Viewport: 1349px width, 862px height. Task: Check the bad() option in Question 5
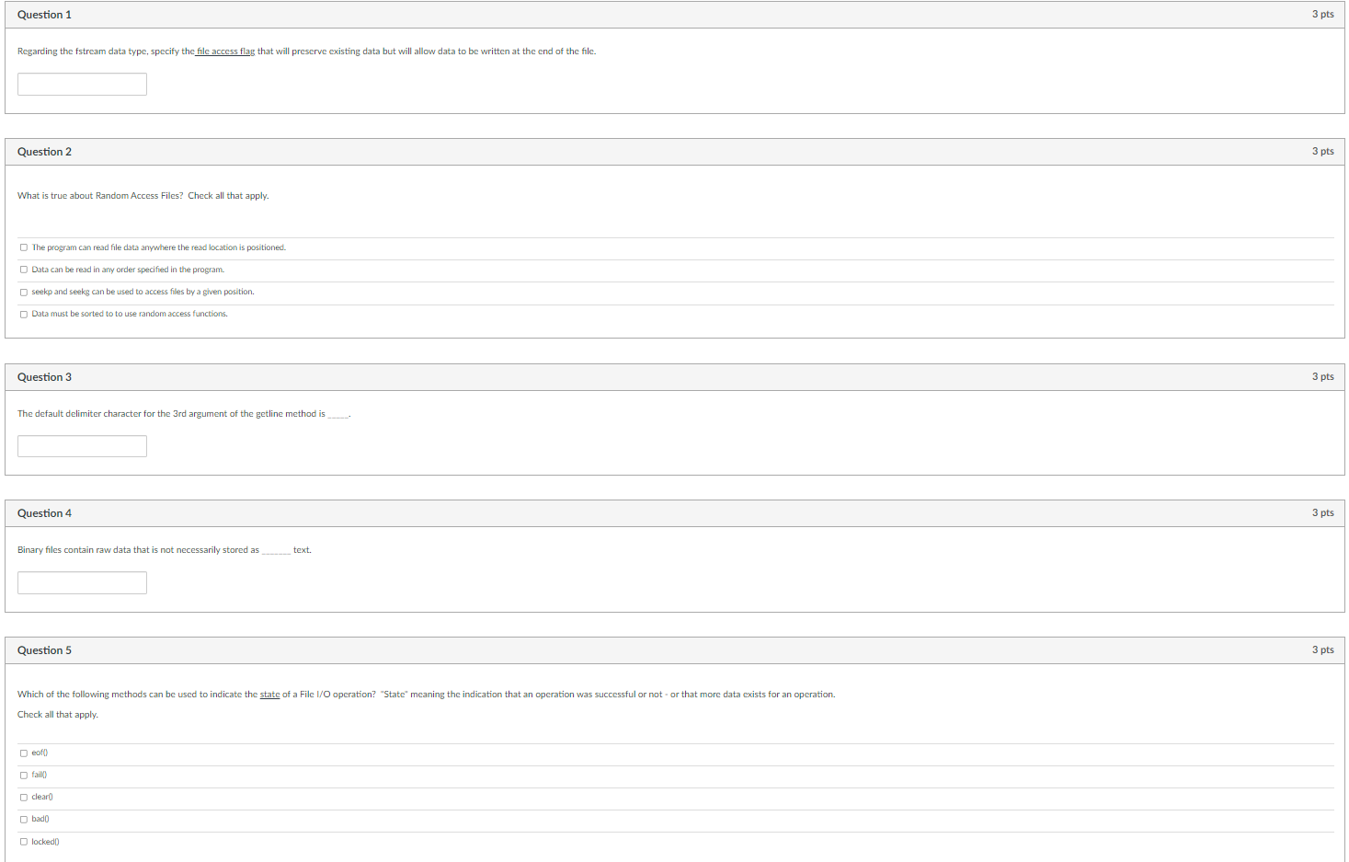point(23,818)
